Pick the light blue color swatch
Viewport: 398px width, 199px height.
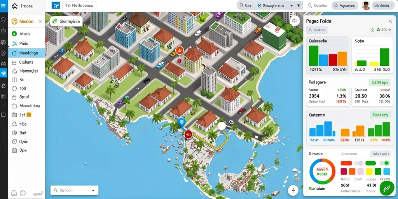point(387,171)
